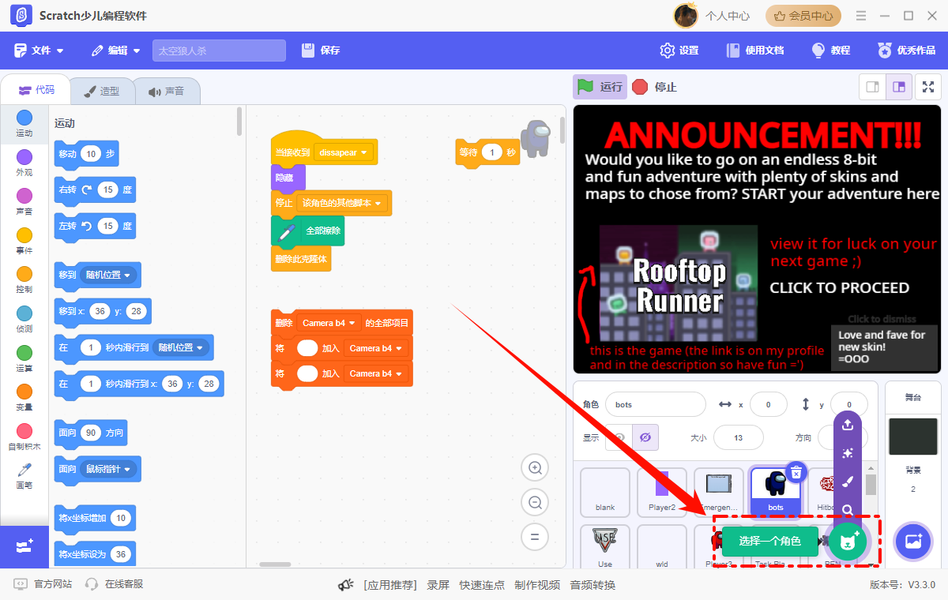Click the online support headset (在线客服)

[x=114, y=584]
